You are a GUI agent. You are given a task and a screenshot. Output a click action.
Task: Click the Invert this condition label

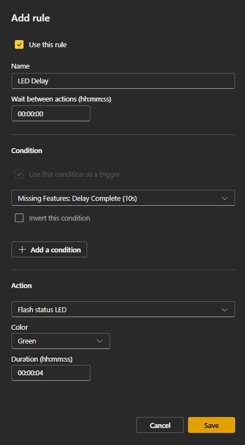click(x=59, y=218)
